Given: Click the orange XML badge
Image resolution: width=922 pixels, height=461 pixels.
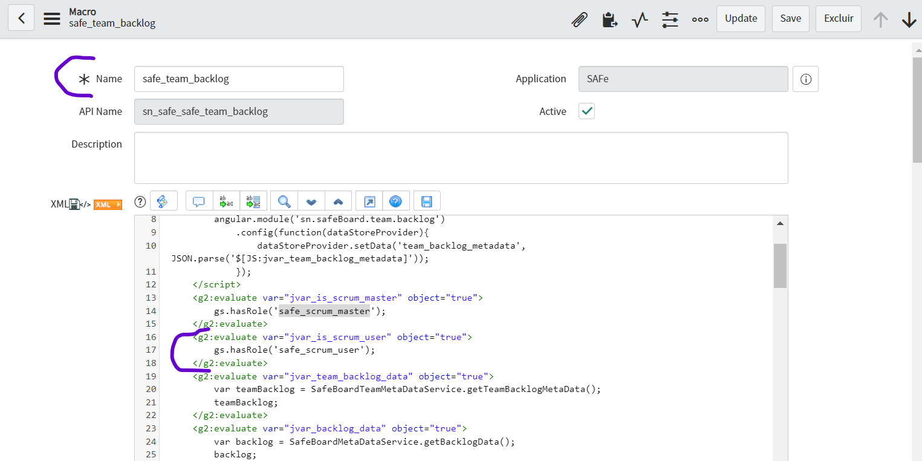Looking at the screenshot, I should point(108,204).
